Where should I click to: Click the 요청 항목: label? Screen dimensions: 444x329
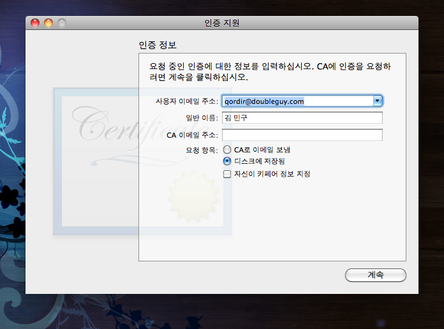click(x=202, y=150)
